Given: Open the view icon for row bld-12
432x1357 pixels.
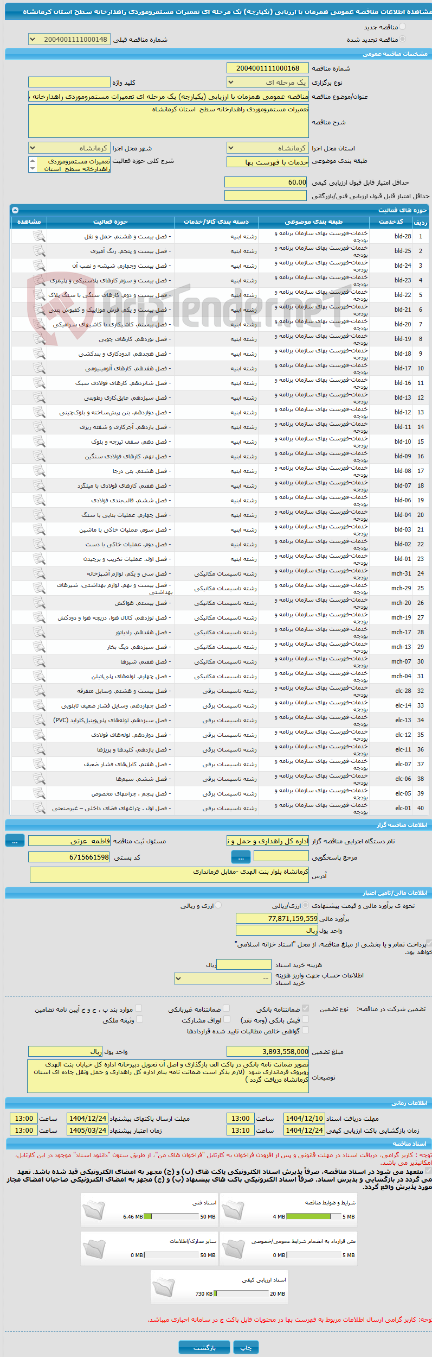Looking at the screenshot, I should click(38, 412).
